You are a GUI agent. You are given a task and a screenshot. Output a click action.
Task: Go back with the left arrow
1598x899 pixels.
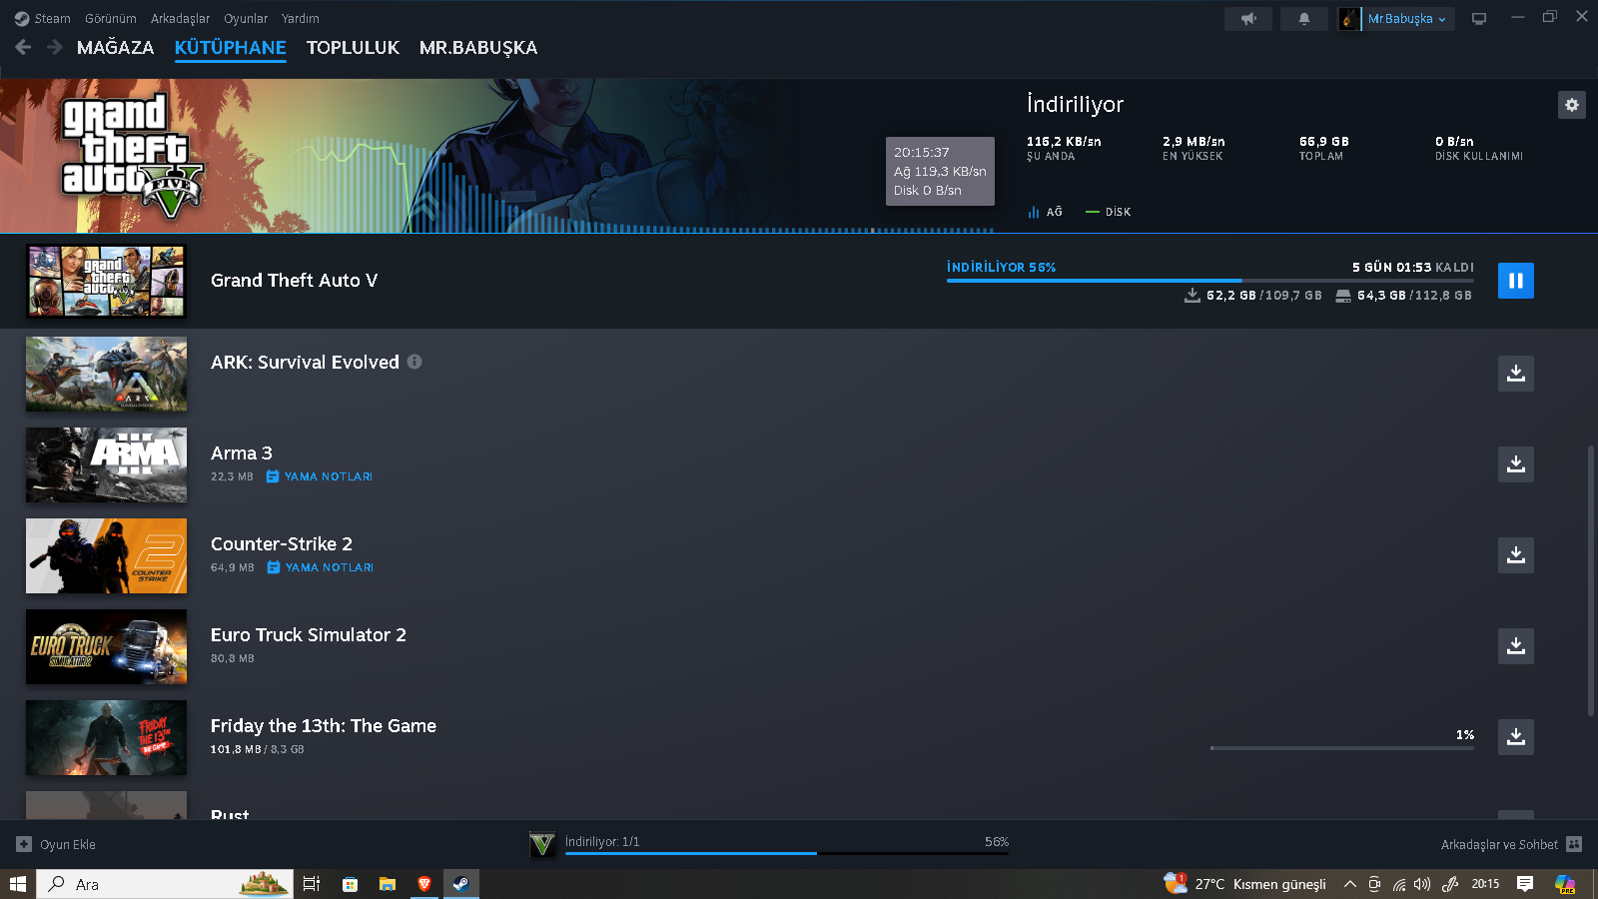[24, 47]
